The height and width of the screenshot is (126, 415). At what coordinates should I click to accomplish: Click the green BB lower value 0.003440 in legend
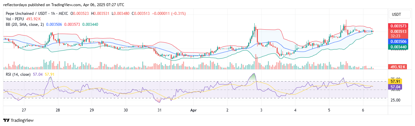coord(90,24)
